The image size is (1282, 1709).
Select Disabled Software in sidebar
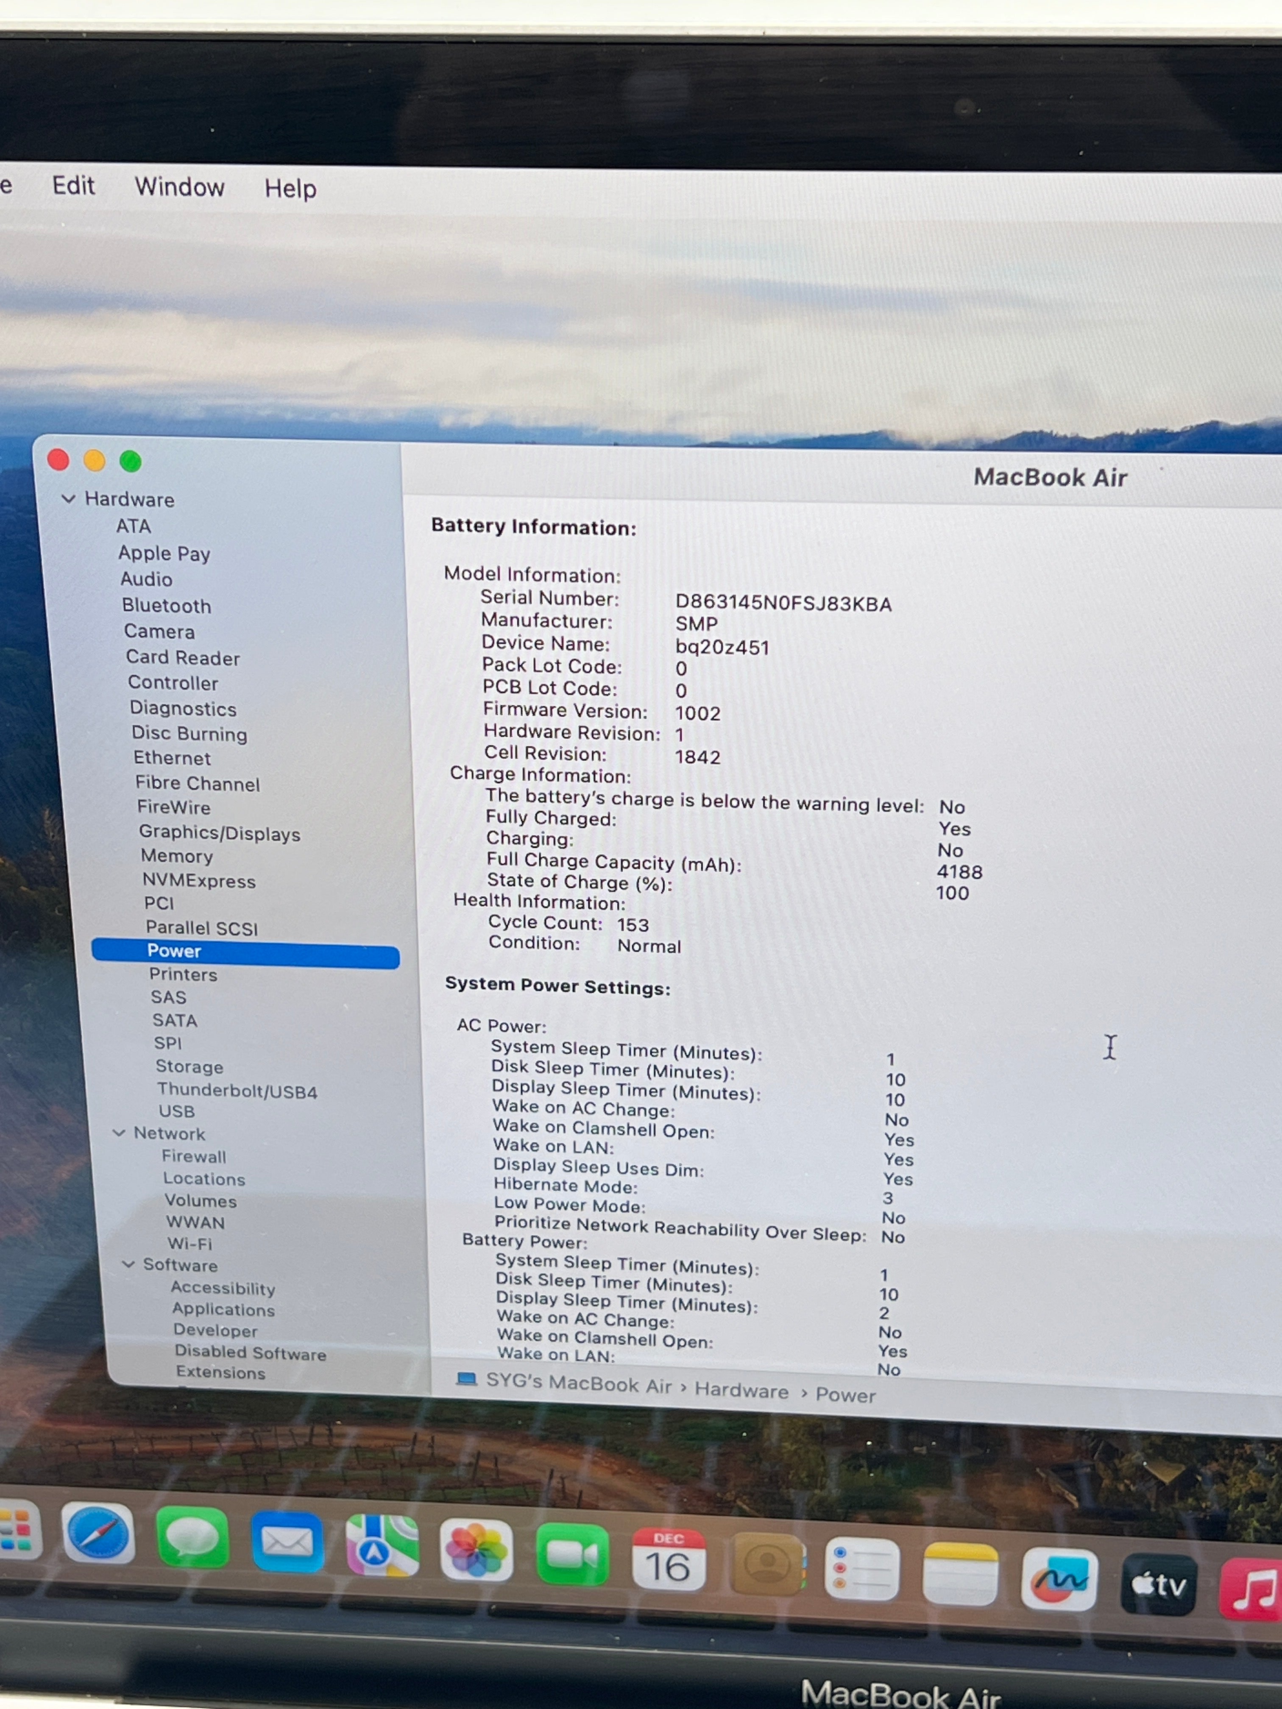pyautogui.click(x=251, y=1352)
